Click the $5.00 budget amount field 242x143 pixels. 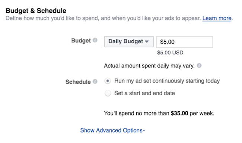pyautogui.click(x=184, y=42)
